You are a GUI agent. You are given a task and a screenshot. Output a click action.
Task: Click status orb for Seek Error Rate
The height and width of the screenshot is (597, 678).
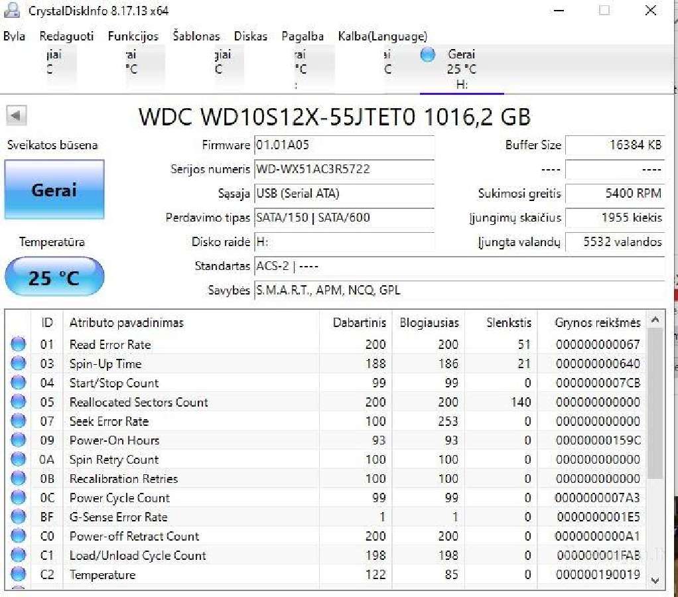(x=18, y=421)
